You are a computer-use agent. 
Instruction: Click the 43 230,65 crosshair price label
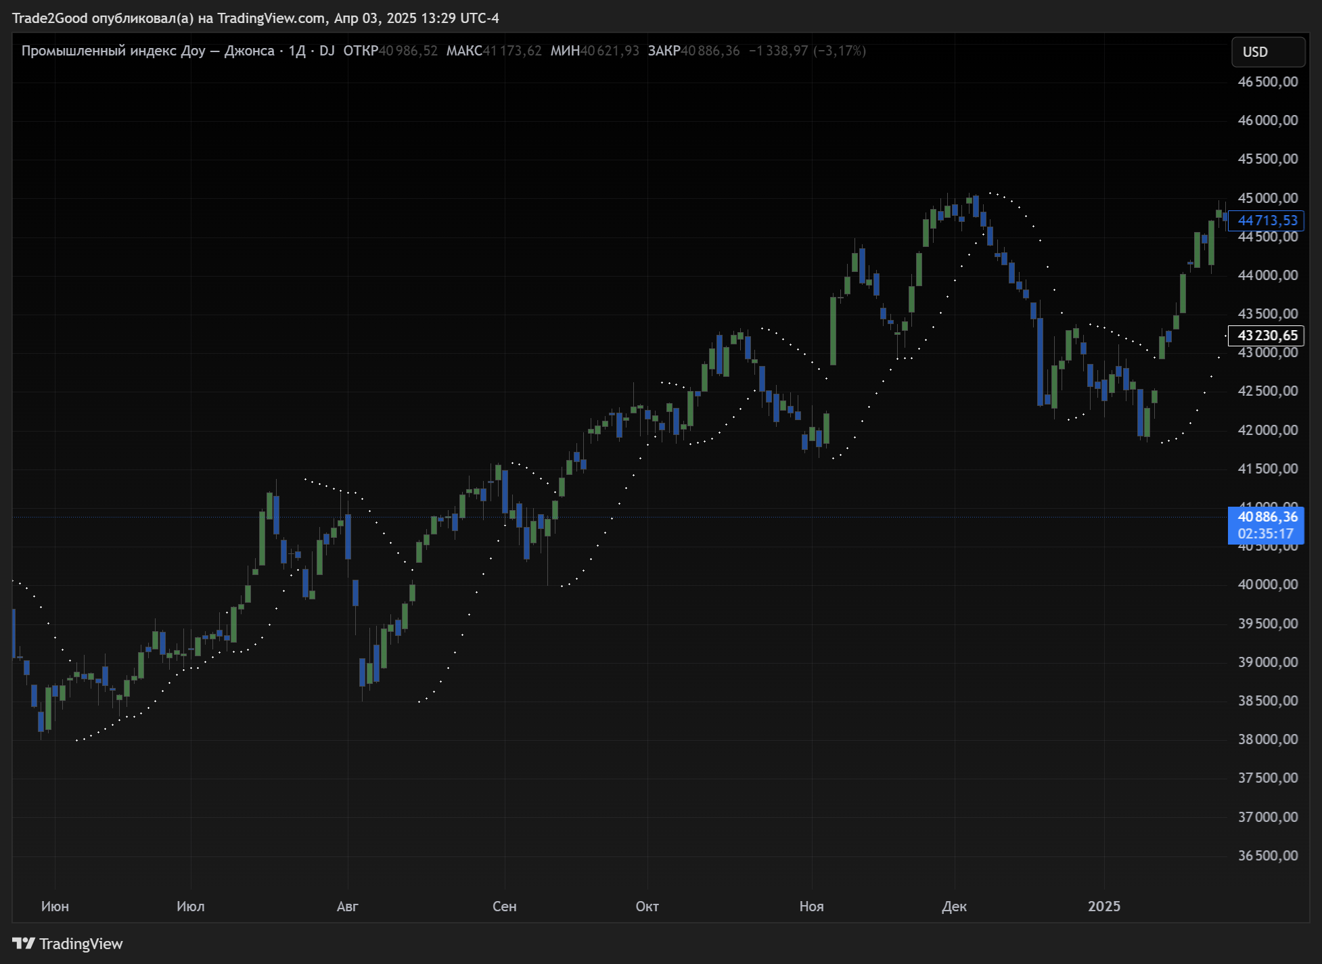(1267, 336)
